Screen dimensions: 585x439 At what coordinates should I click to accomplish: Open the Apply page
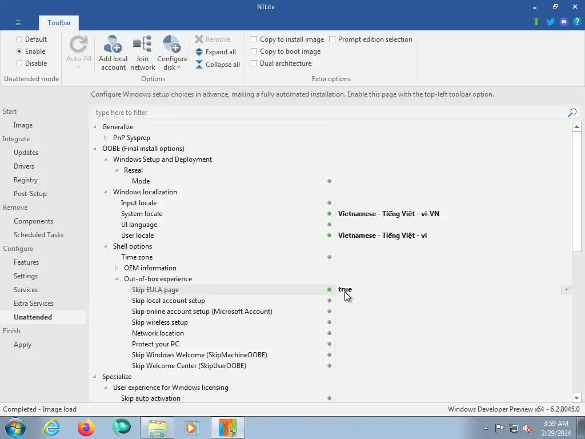(22, 345)
